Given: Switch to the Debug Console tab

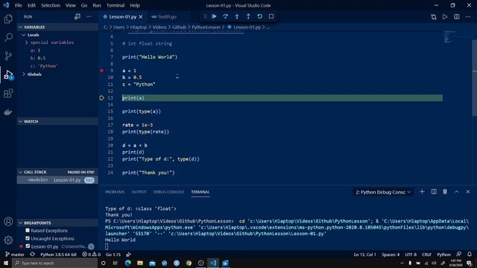Looking at the screenshot, I should pyautogui.click(x=168, y=192).
